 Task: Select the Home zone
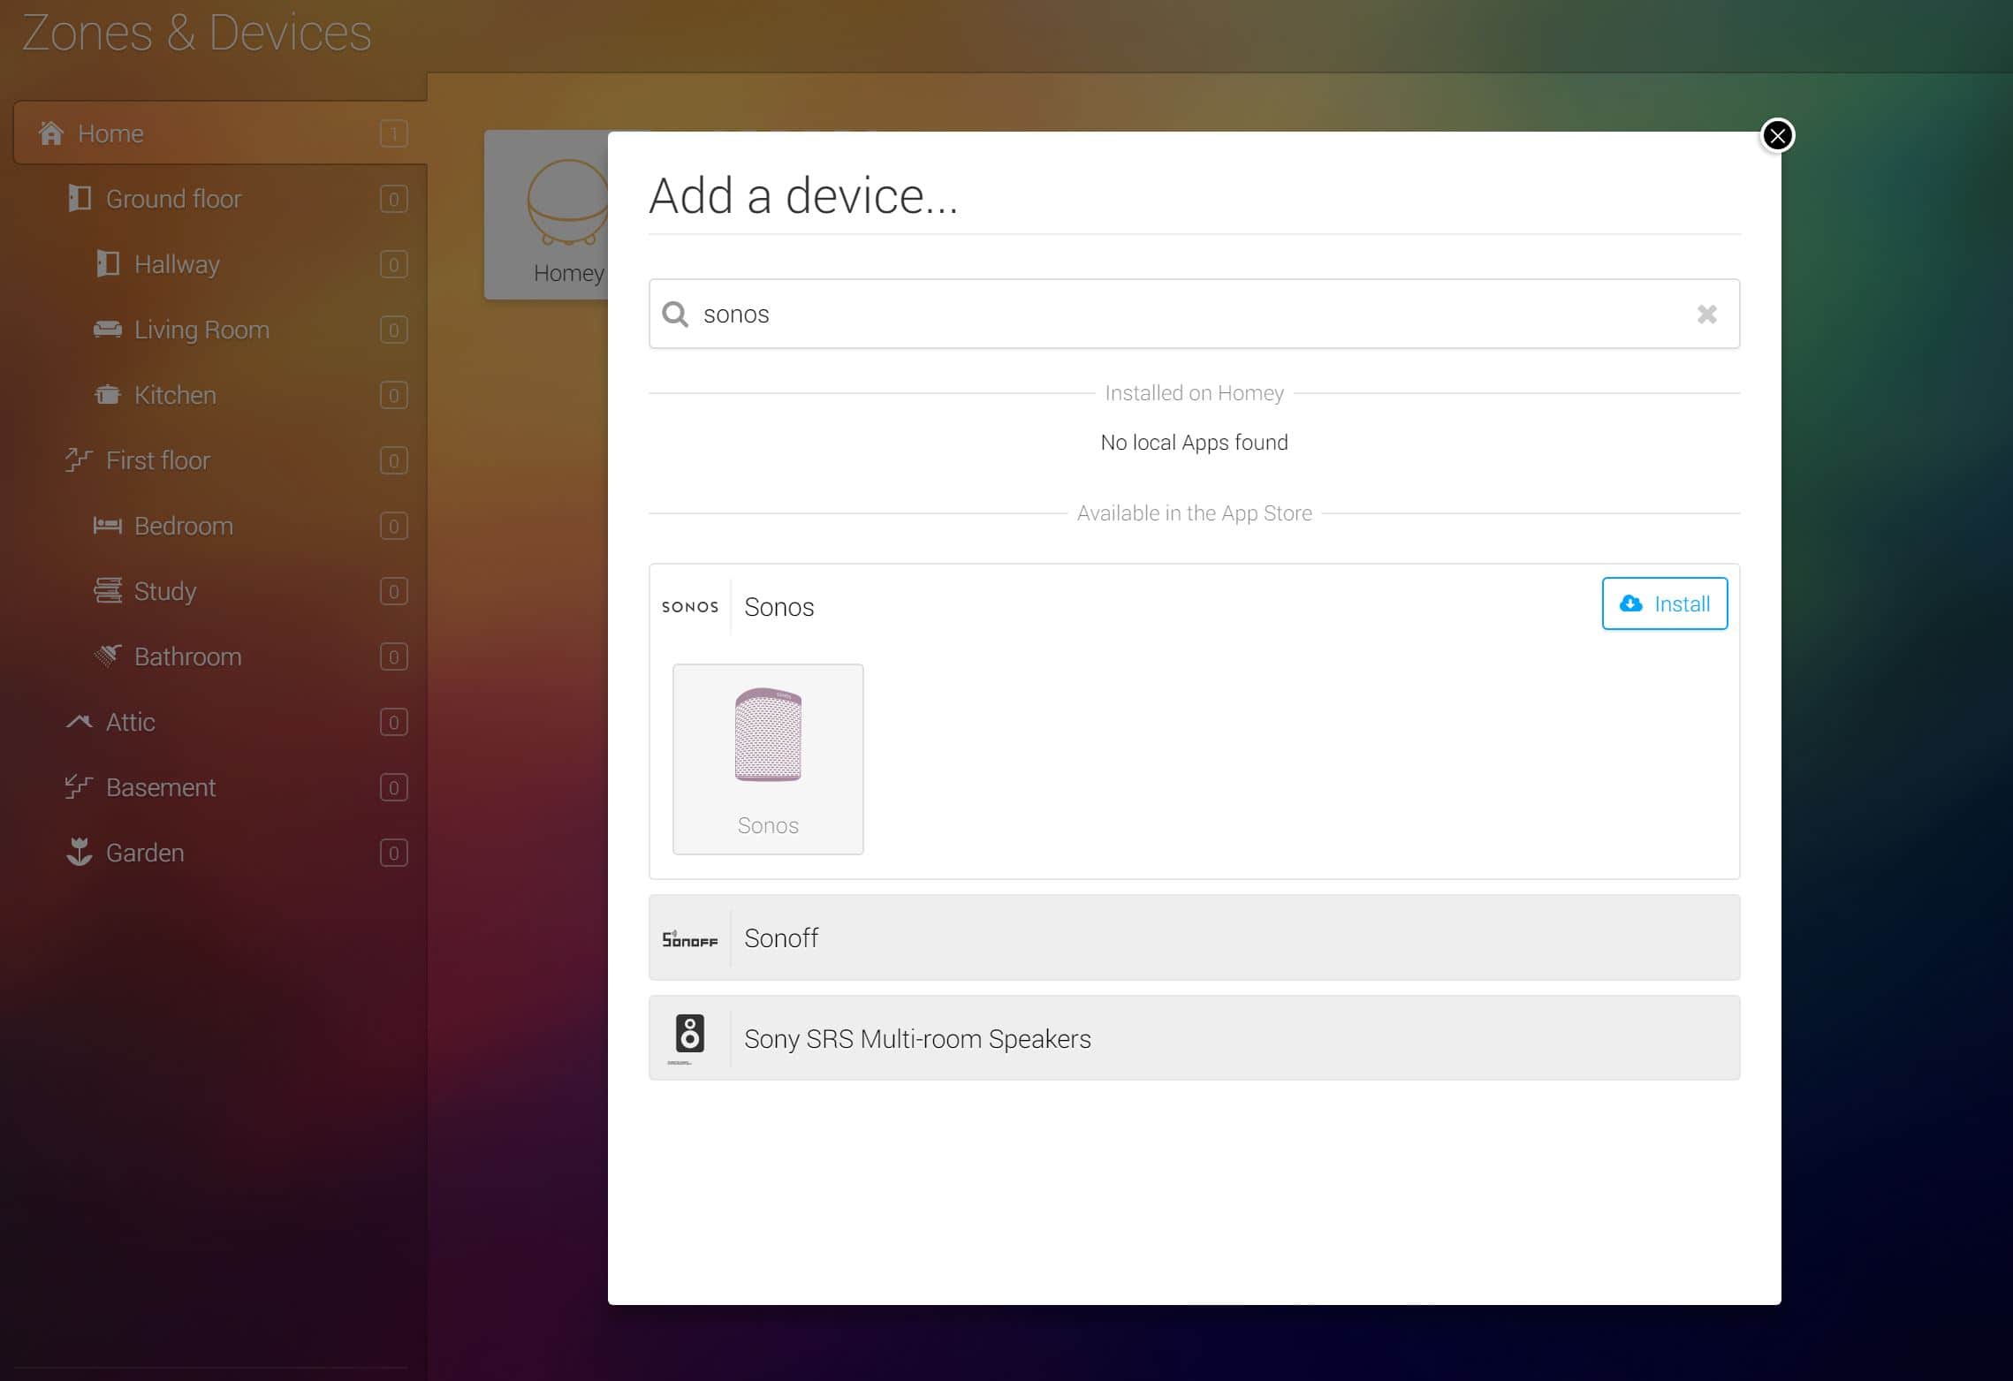(x=219, y=133)
